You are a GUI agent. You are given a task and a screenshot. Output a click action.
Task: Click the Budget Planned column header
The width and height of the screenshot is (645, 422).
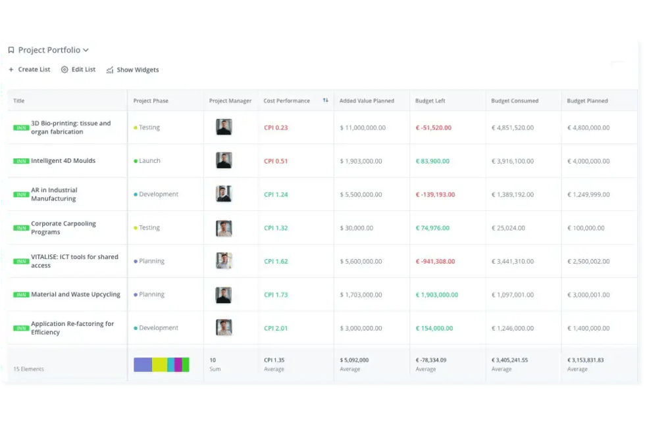[587, 101]
